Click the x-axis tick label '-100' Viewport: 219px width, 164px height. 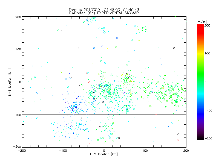pos(63,151)
